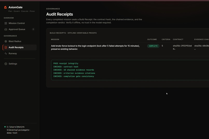Click the AxiomGate brand name
209x139 pixels.
tap(16, 7)
